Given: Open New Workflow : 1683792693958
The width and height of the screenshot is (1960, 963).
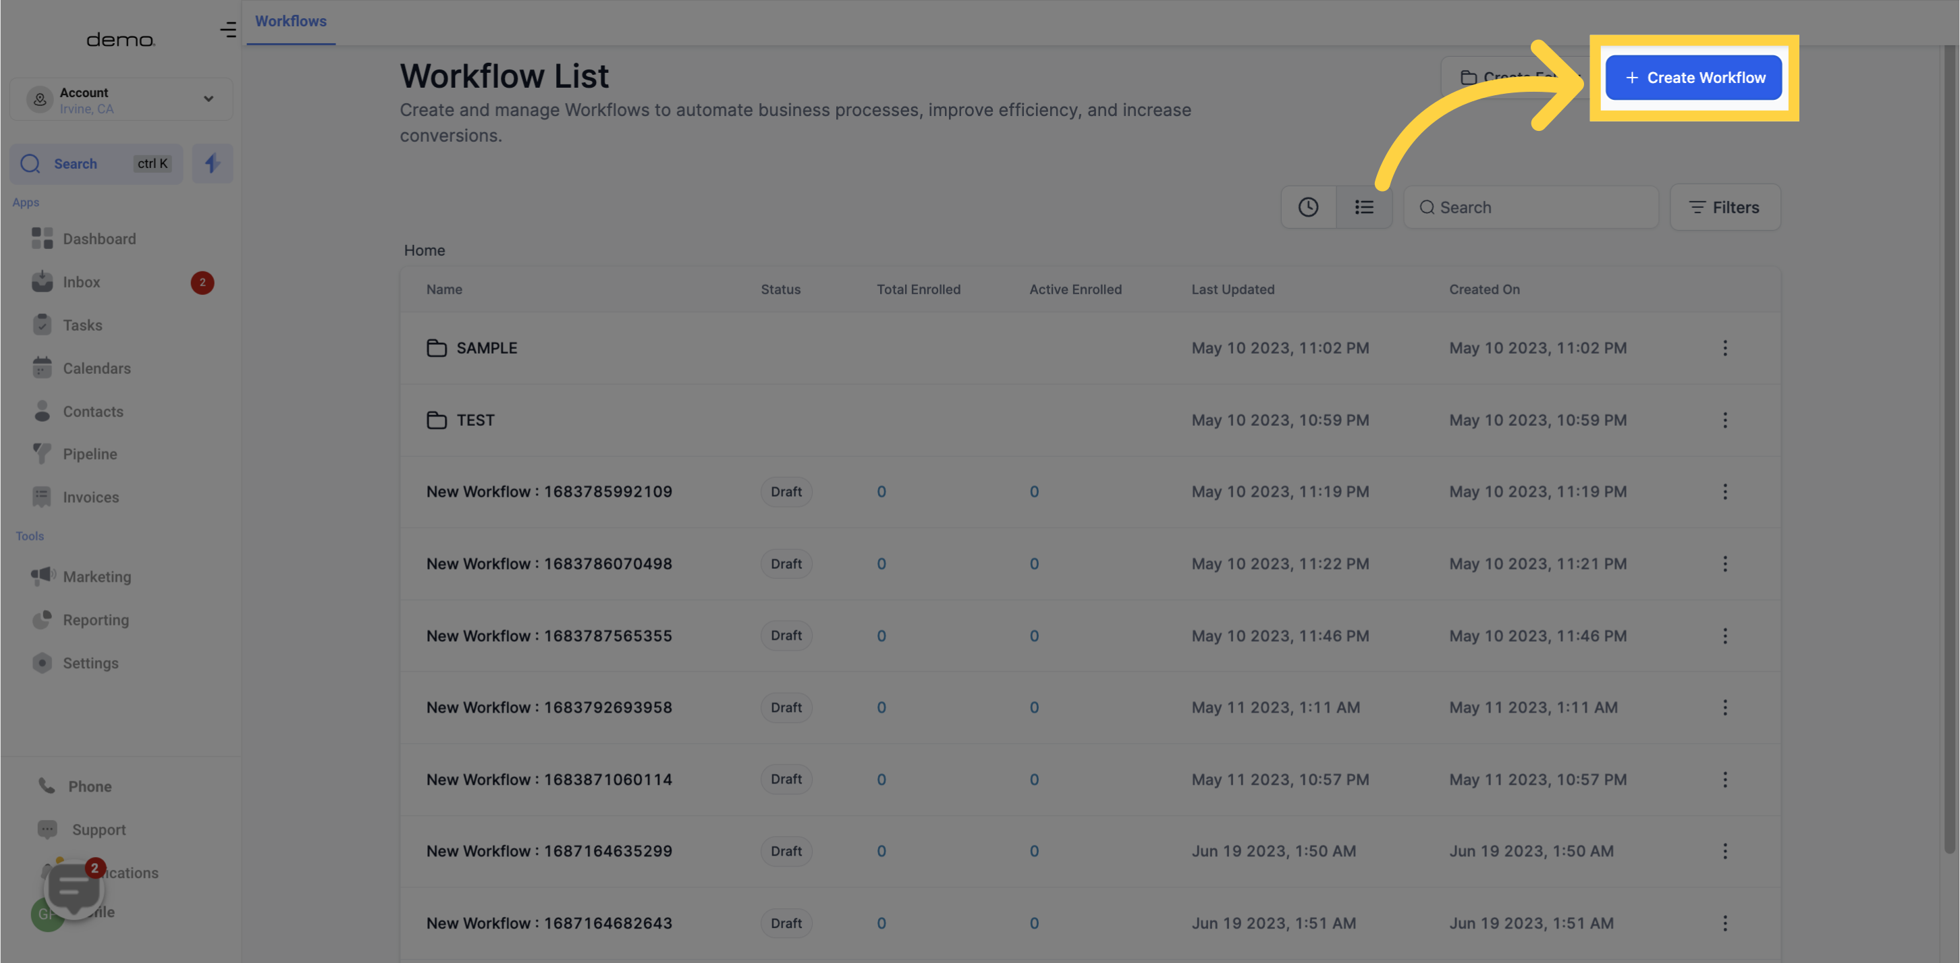Looking at the screenshot, I should click(549, 707).
